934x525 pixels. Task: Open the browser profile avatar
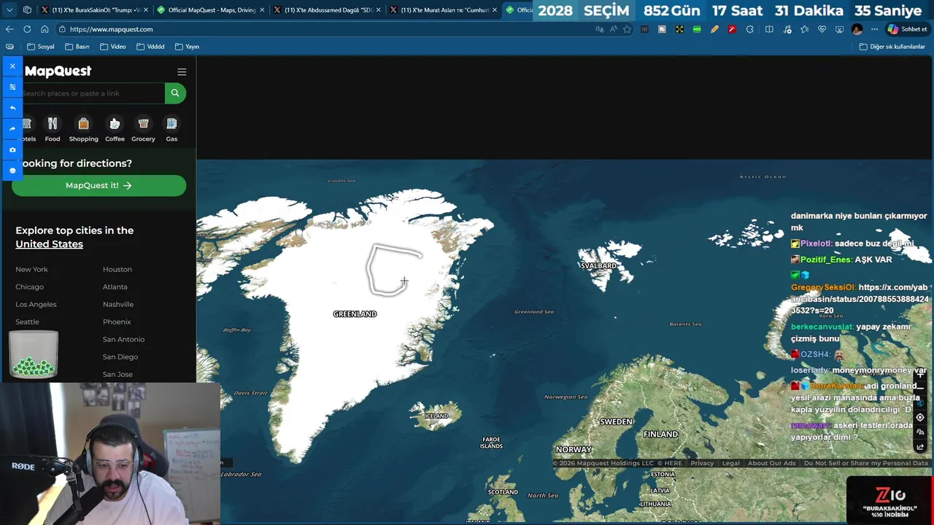tap(857, 29)
